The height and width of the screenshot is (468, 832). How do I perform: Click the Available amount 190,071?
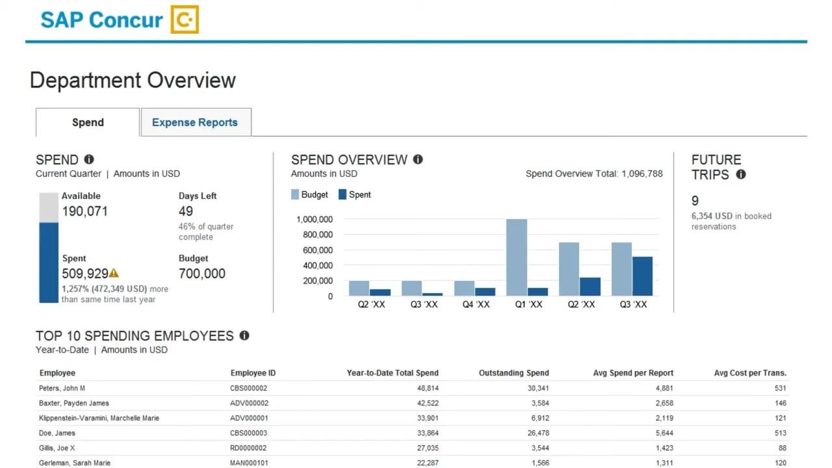coord(85,211)
